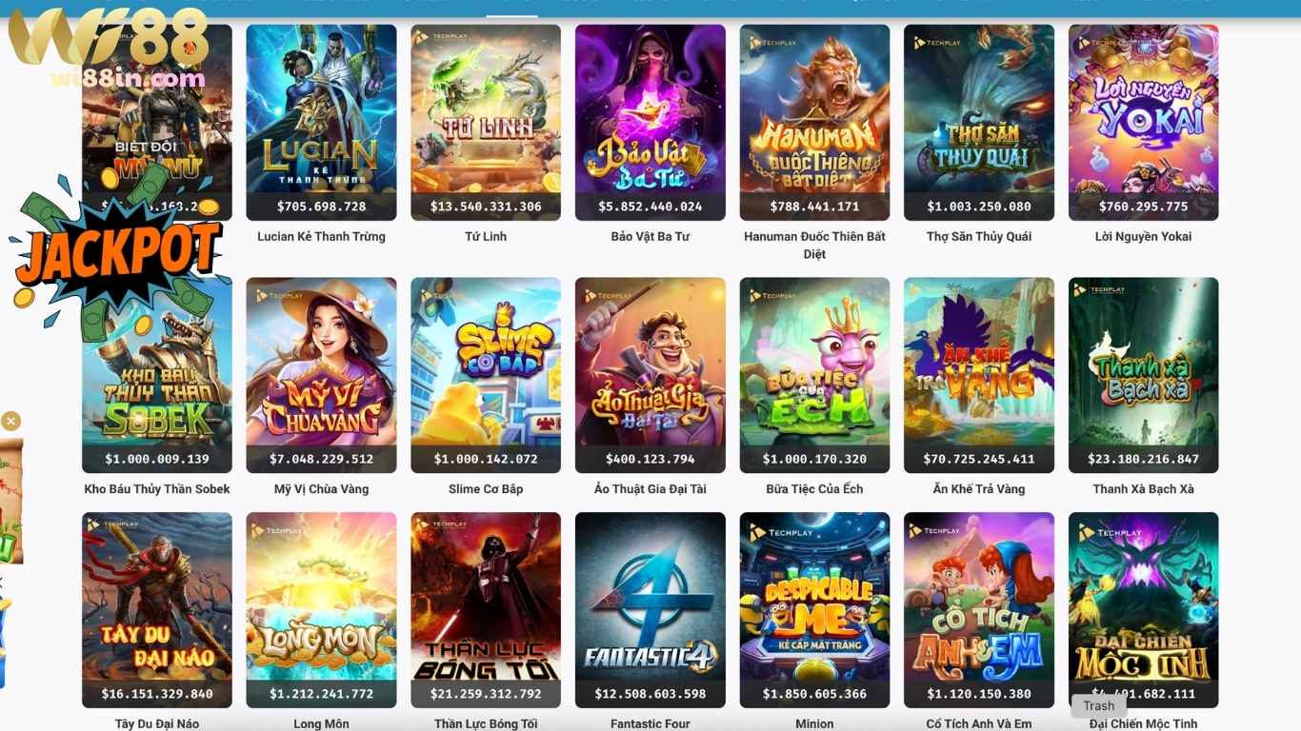The image size is (1301, 731).
Task: Open Kho Báu Thủy Thần Sobek game
Action: pyautogui.click(x=157, y=375)
